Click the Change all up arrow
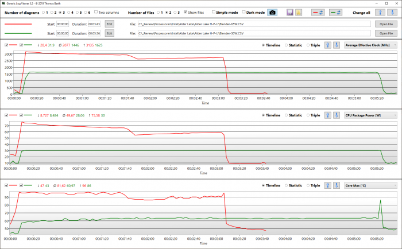Screen dimensions: 402x249 click(380, 12)
